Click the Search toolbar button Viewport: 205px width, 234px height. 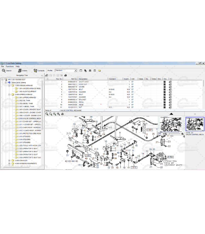point(7,70)
